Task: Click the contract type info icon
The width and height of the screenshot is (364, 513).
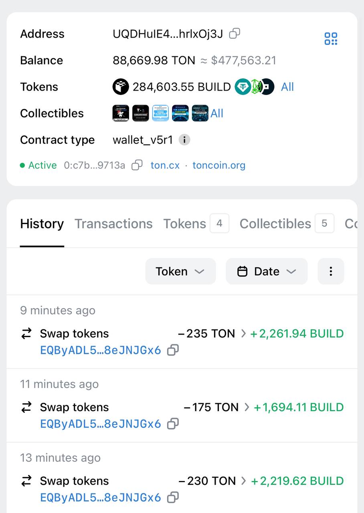Action: (184, 140)
